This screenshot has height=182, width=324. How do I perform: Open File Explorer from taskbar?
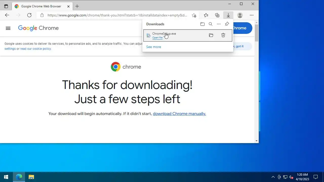(x=31, y=177)
